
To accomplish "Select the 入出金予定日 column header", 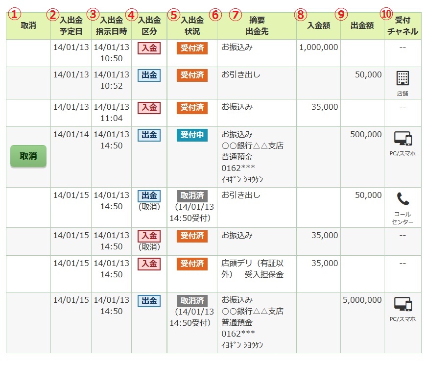I will click(71, 25).
